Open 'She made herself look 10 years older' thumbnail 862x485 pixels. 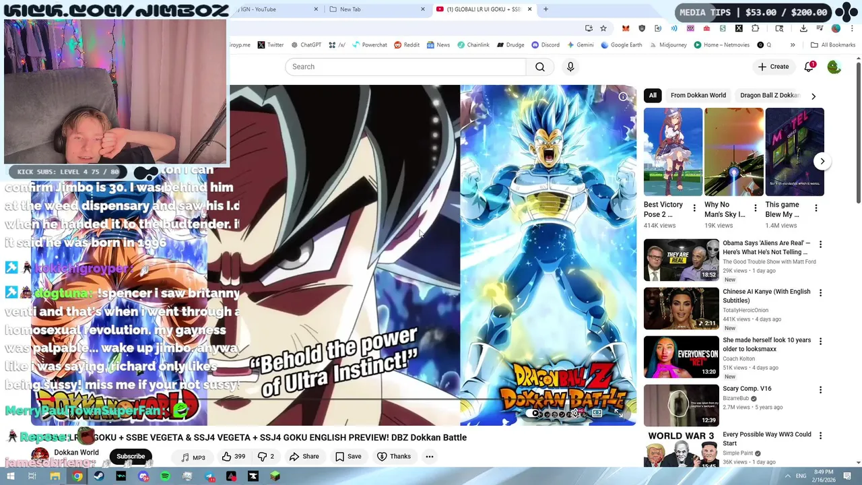click(x=682, y=357)
